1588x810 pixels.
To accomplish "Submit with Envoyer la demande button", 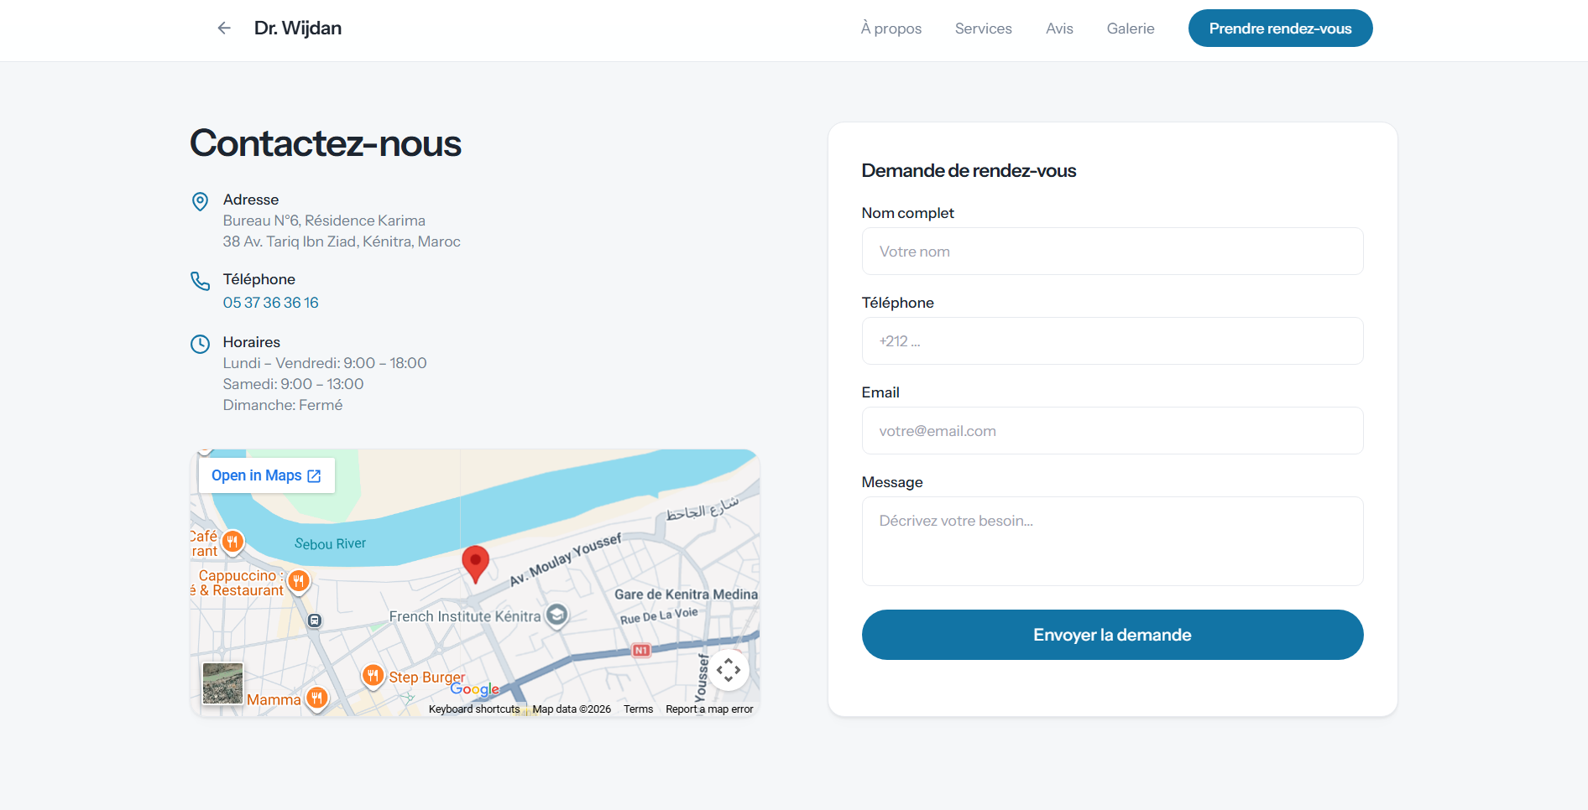I will click(x=1112, y=635).
